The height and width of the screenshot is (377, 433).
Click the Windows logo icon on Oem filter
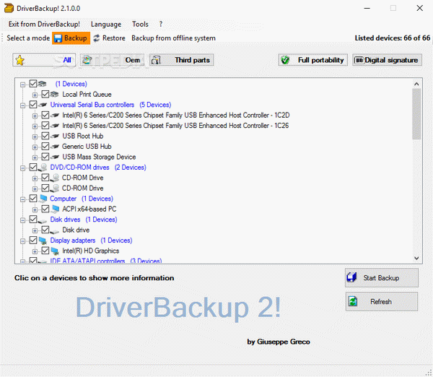pyautogui.click(x=87, y=60)
